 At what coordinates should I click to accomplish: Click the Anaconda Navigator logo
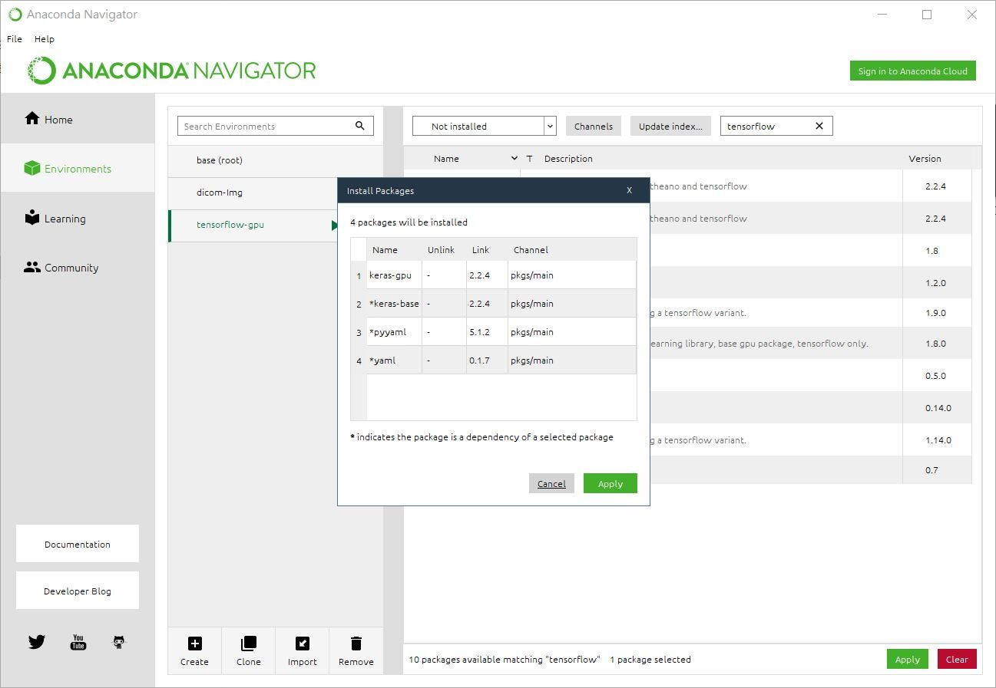coord(172,71)
